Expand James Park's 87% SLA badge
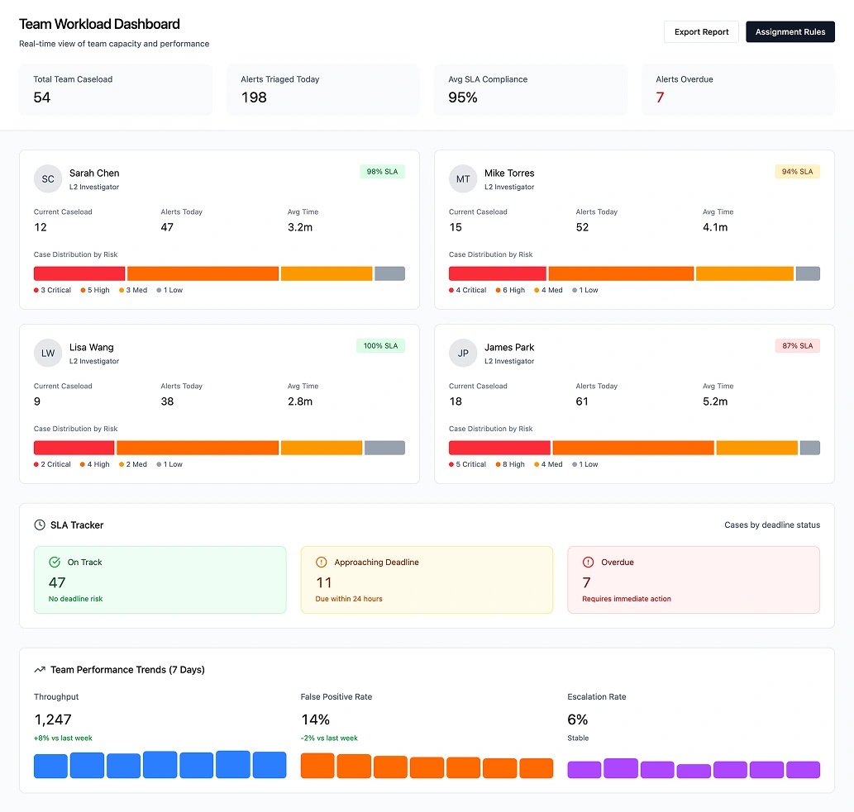Screen dimensions: 854x812 pos(797,345)
